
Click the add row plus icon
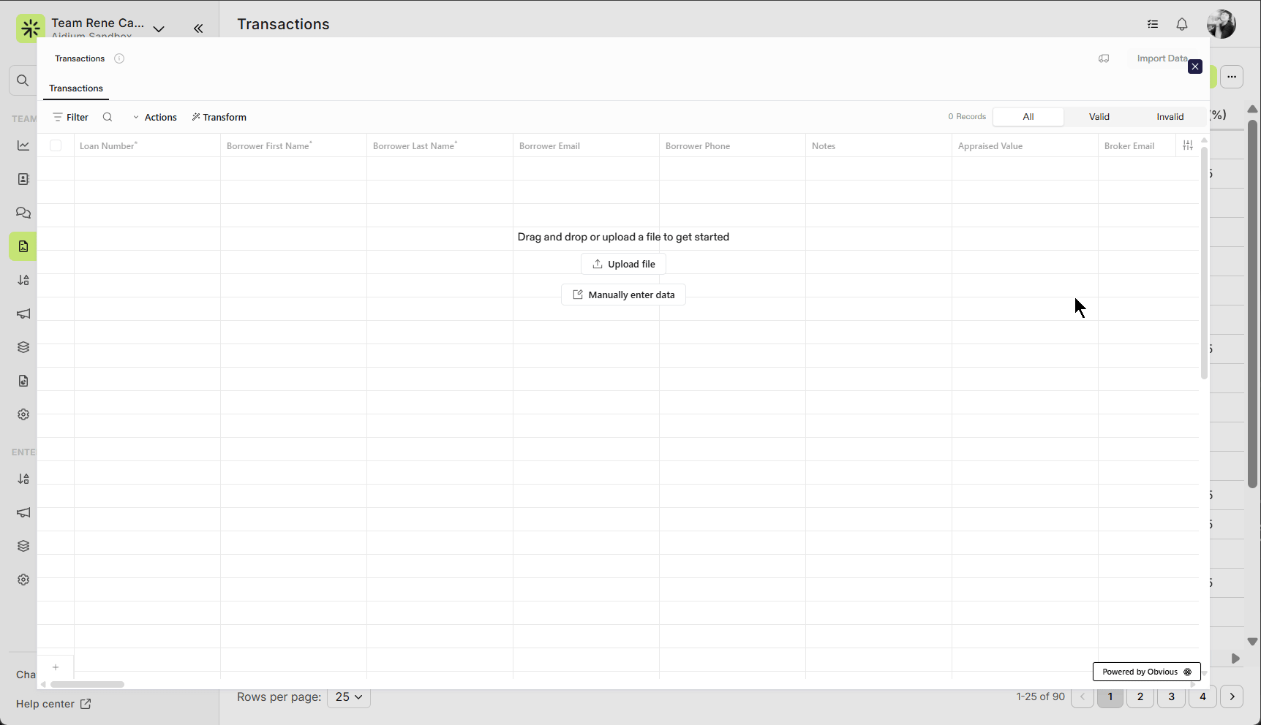pos(56,667)
